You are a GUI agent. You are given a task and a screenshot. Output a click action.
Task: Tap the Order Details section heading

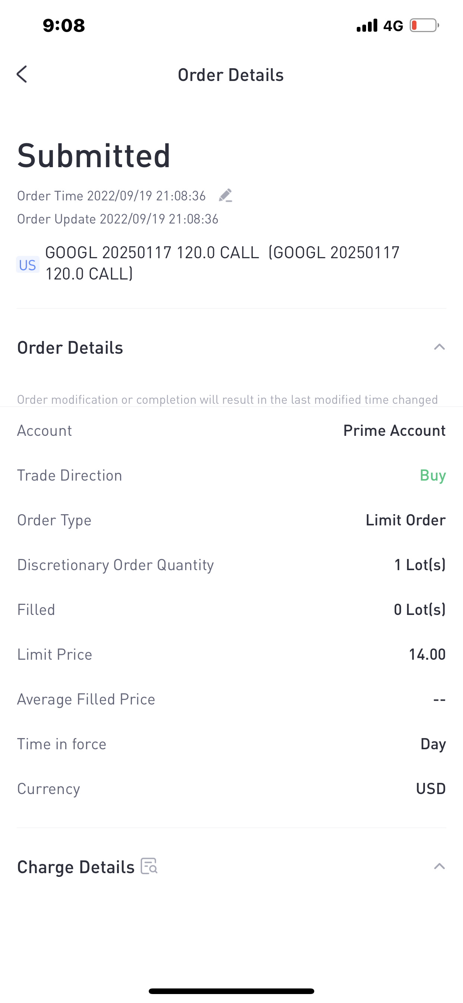70,347
